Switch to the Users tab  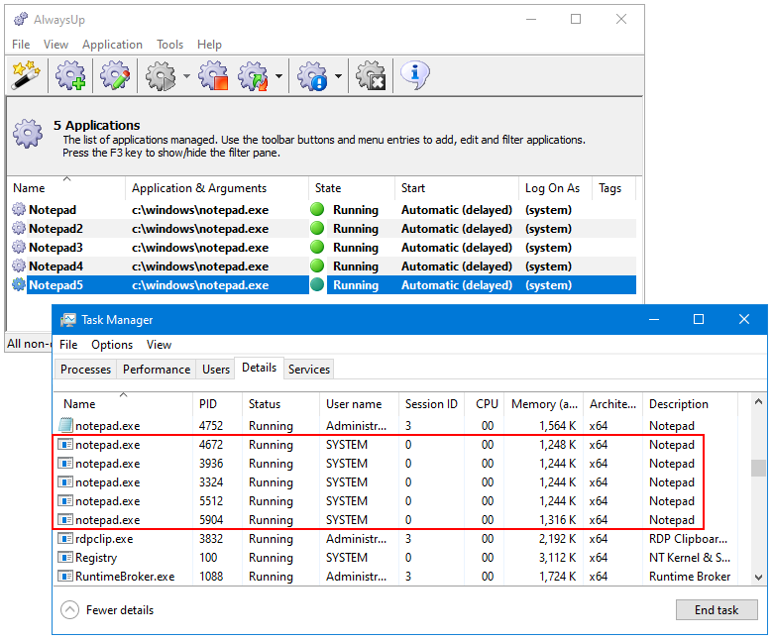click(216, 369)
